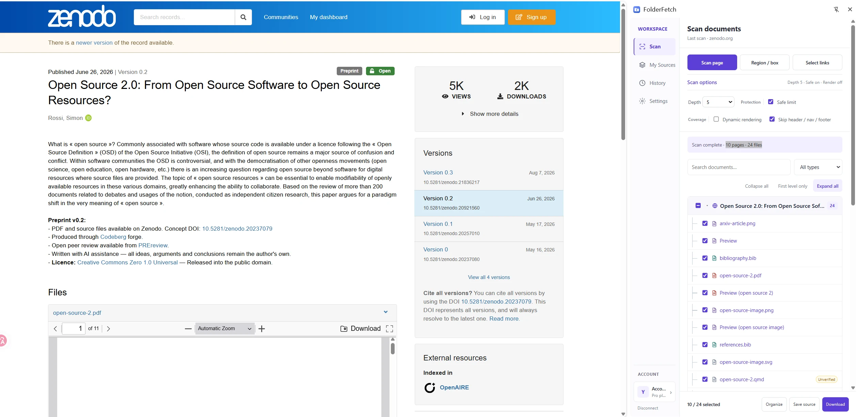Open Settings in workspace sidebar
This screenshot has height=417, width=857.
pos(655,101)
